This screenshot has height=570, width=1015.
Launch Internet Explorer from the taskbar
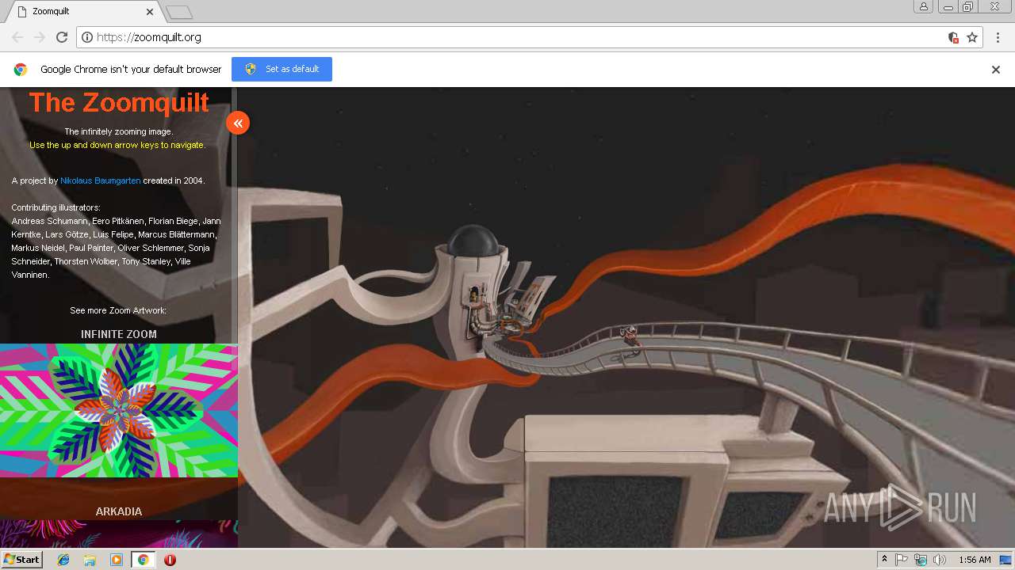pos(63,560)
